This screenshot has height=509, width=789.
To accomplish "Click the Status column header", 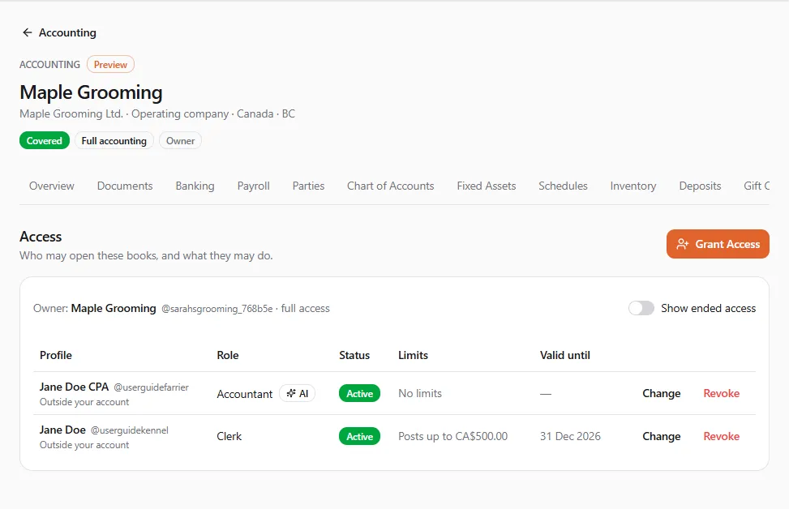I will point(354,355).
